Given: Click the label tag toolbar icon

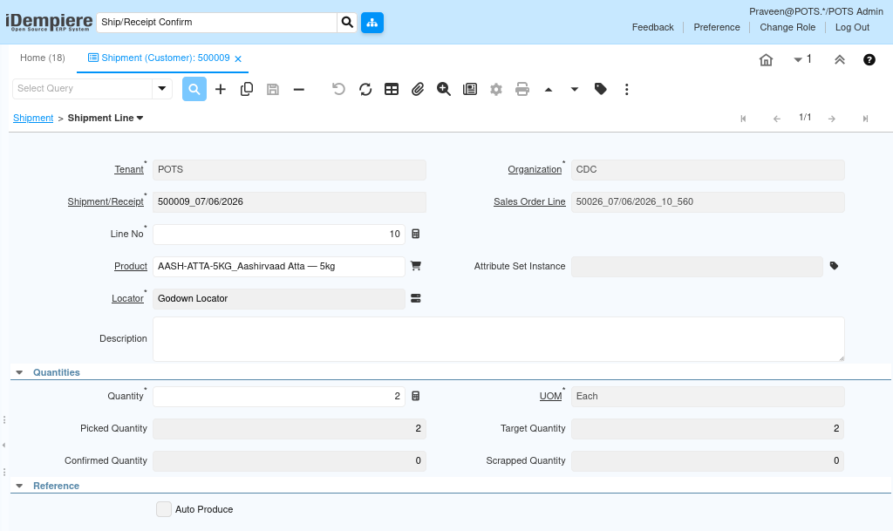Looking at the screenshot, I should pyautogui.click(x=600, y=89).
